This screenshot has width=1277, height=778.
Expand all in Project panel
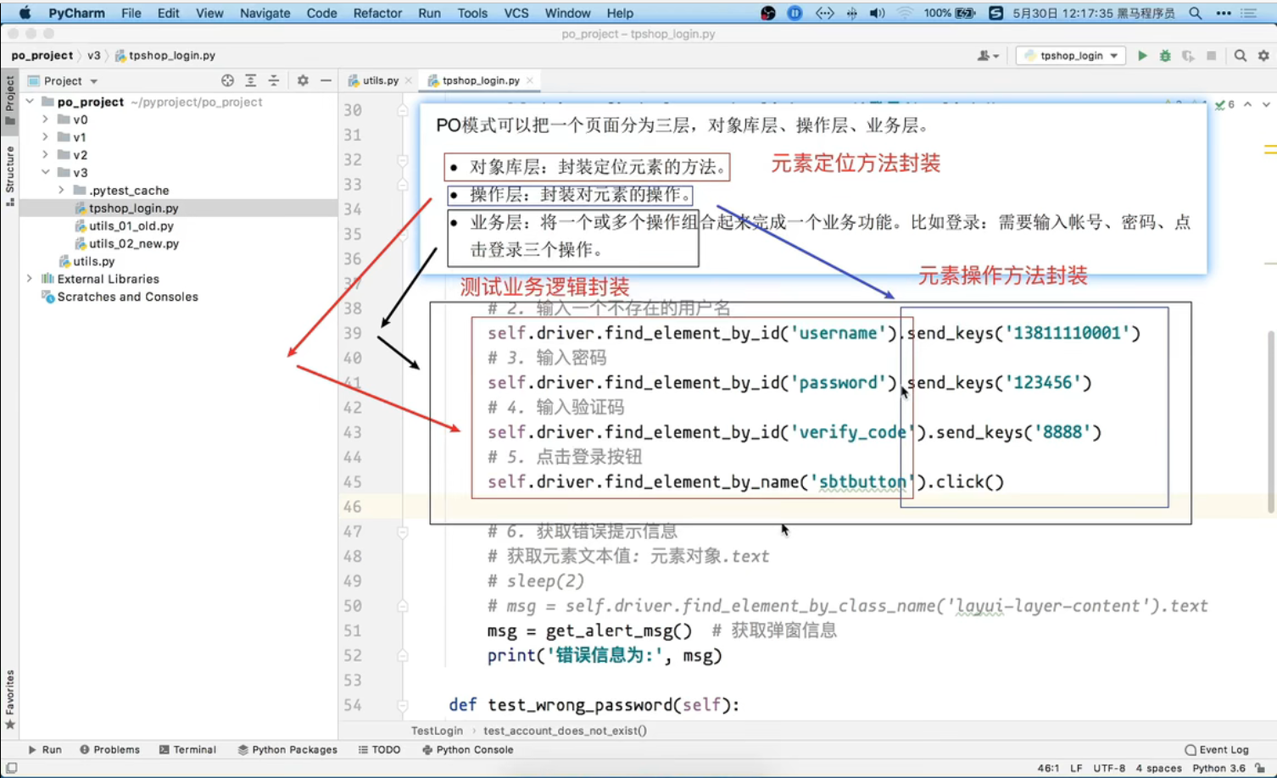[x=251, y=81]
